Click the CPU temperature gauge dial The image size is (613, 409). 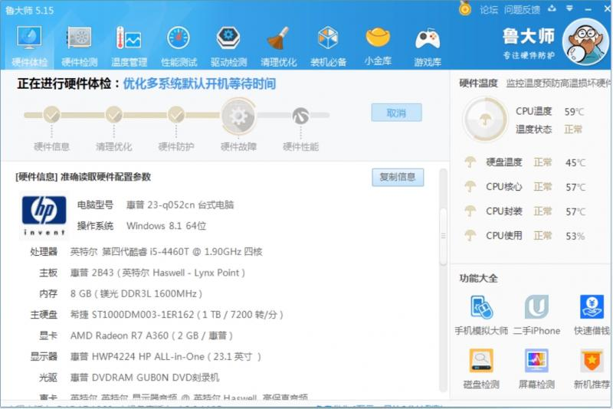tap(485, 119)
